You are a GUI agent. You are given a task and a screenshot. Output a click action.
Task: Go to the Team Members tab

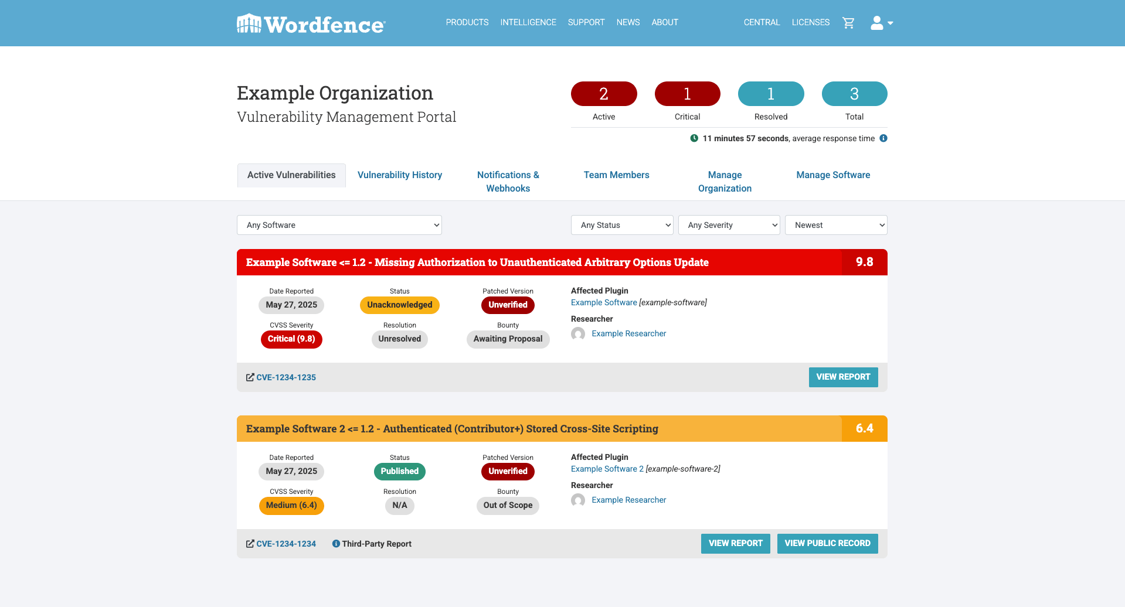point(616,175)
